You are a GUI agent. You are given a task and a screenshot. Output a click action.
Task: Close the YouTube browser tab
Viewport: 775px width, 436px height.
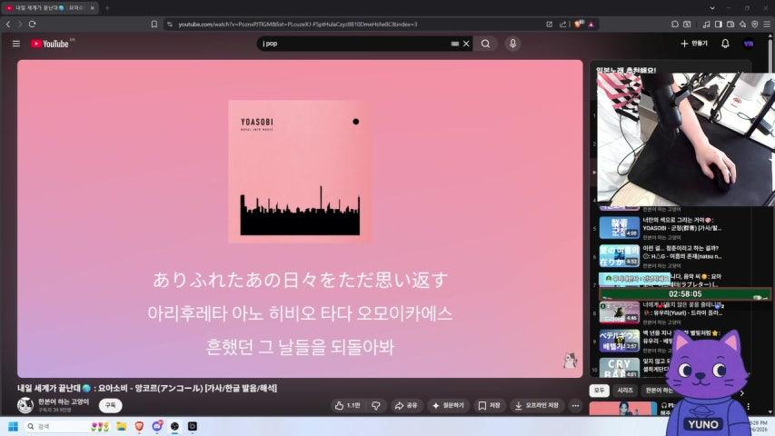coord(93,8)
